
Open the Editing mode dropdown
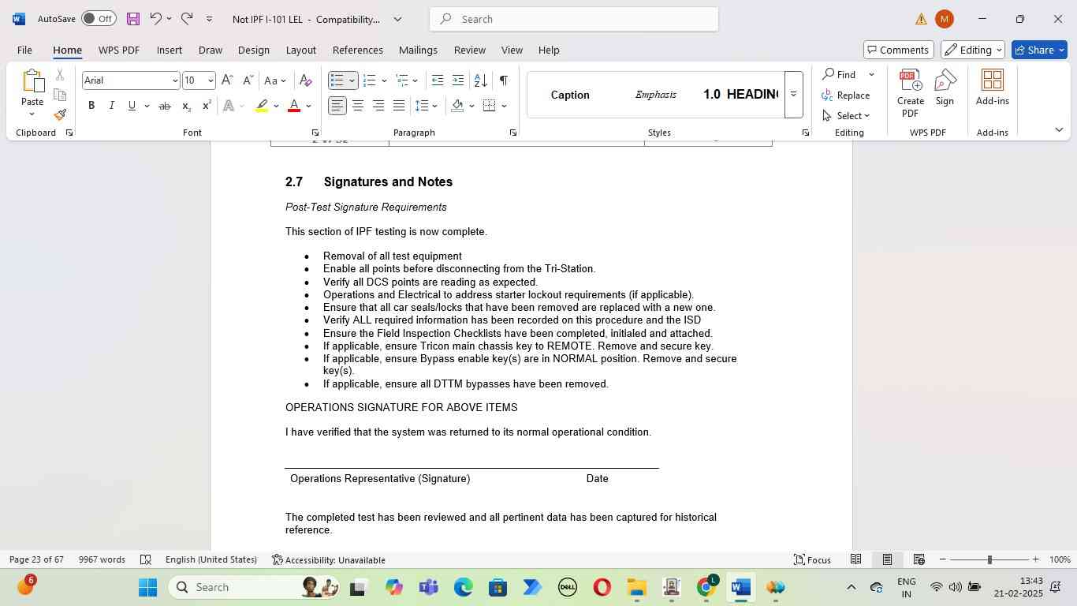click(973, 50)
